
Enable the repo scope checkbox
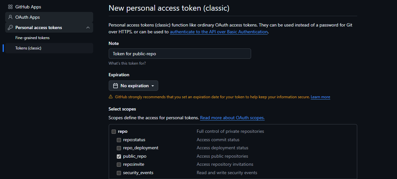click(114, 132)
